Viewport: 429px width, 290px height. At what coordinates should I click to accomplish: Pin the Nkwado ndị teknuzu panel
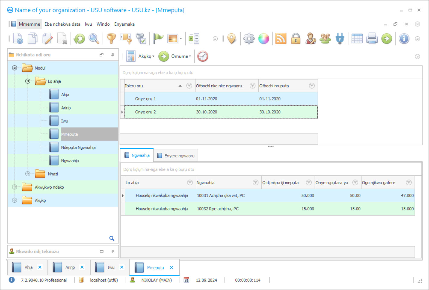click(113, 251)
